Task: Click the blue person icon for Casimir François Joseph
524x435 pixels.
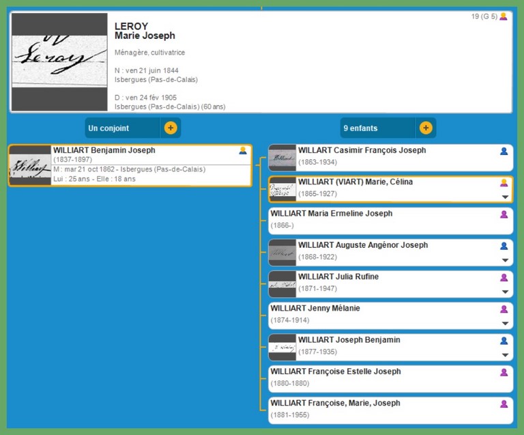Action: click(x=504, y=151)
